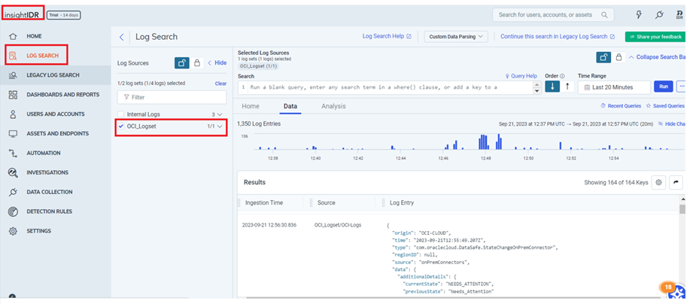Open results settings gear icon
The height and width of the screenshot is (304, 696).
coord(658,182)
